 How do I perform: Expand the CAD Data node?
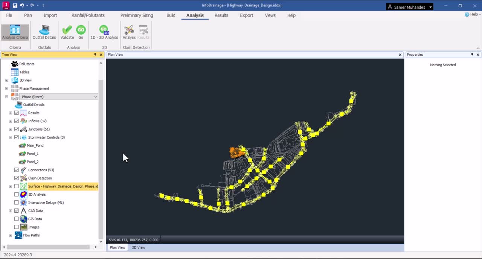point(11,211)
